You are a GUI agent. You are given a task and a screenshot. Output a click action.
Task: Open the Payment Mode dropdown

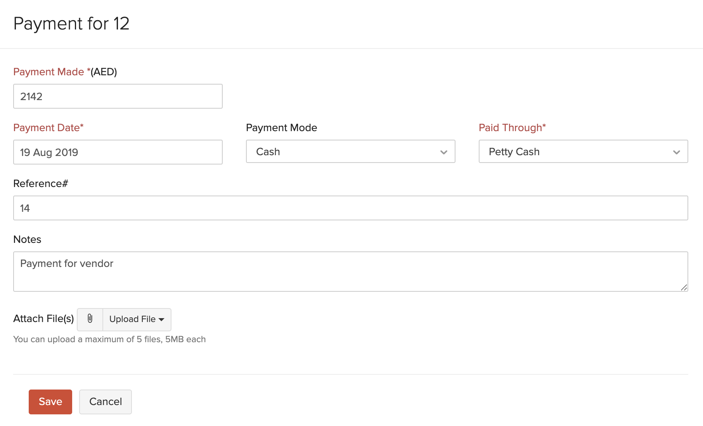pyautogui.click(x=350, y=152)
